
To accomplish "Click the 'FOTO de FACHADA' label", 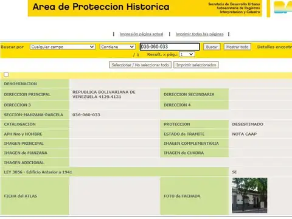I will [182, 196].
